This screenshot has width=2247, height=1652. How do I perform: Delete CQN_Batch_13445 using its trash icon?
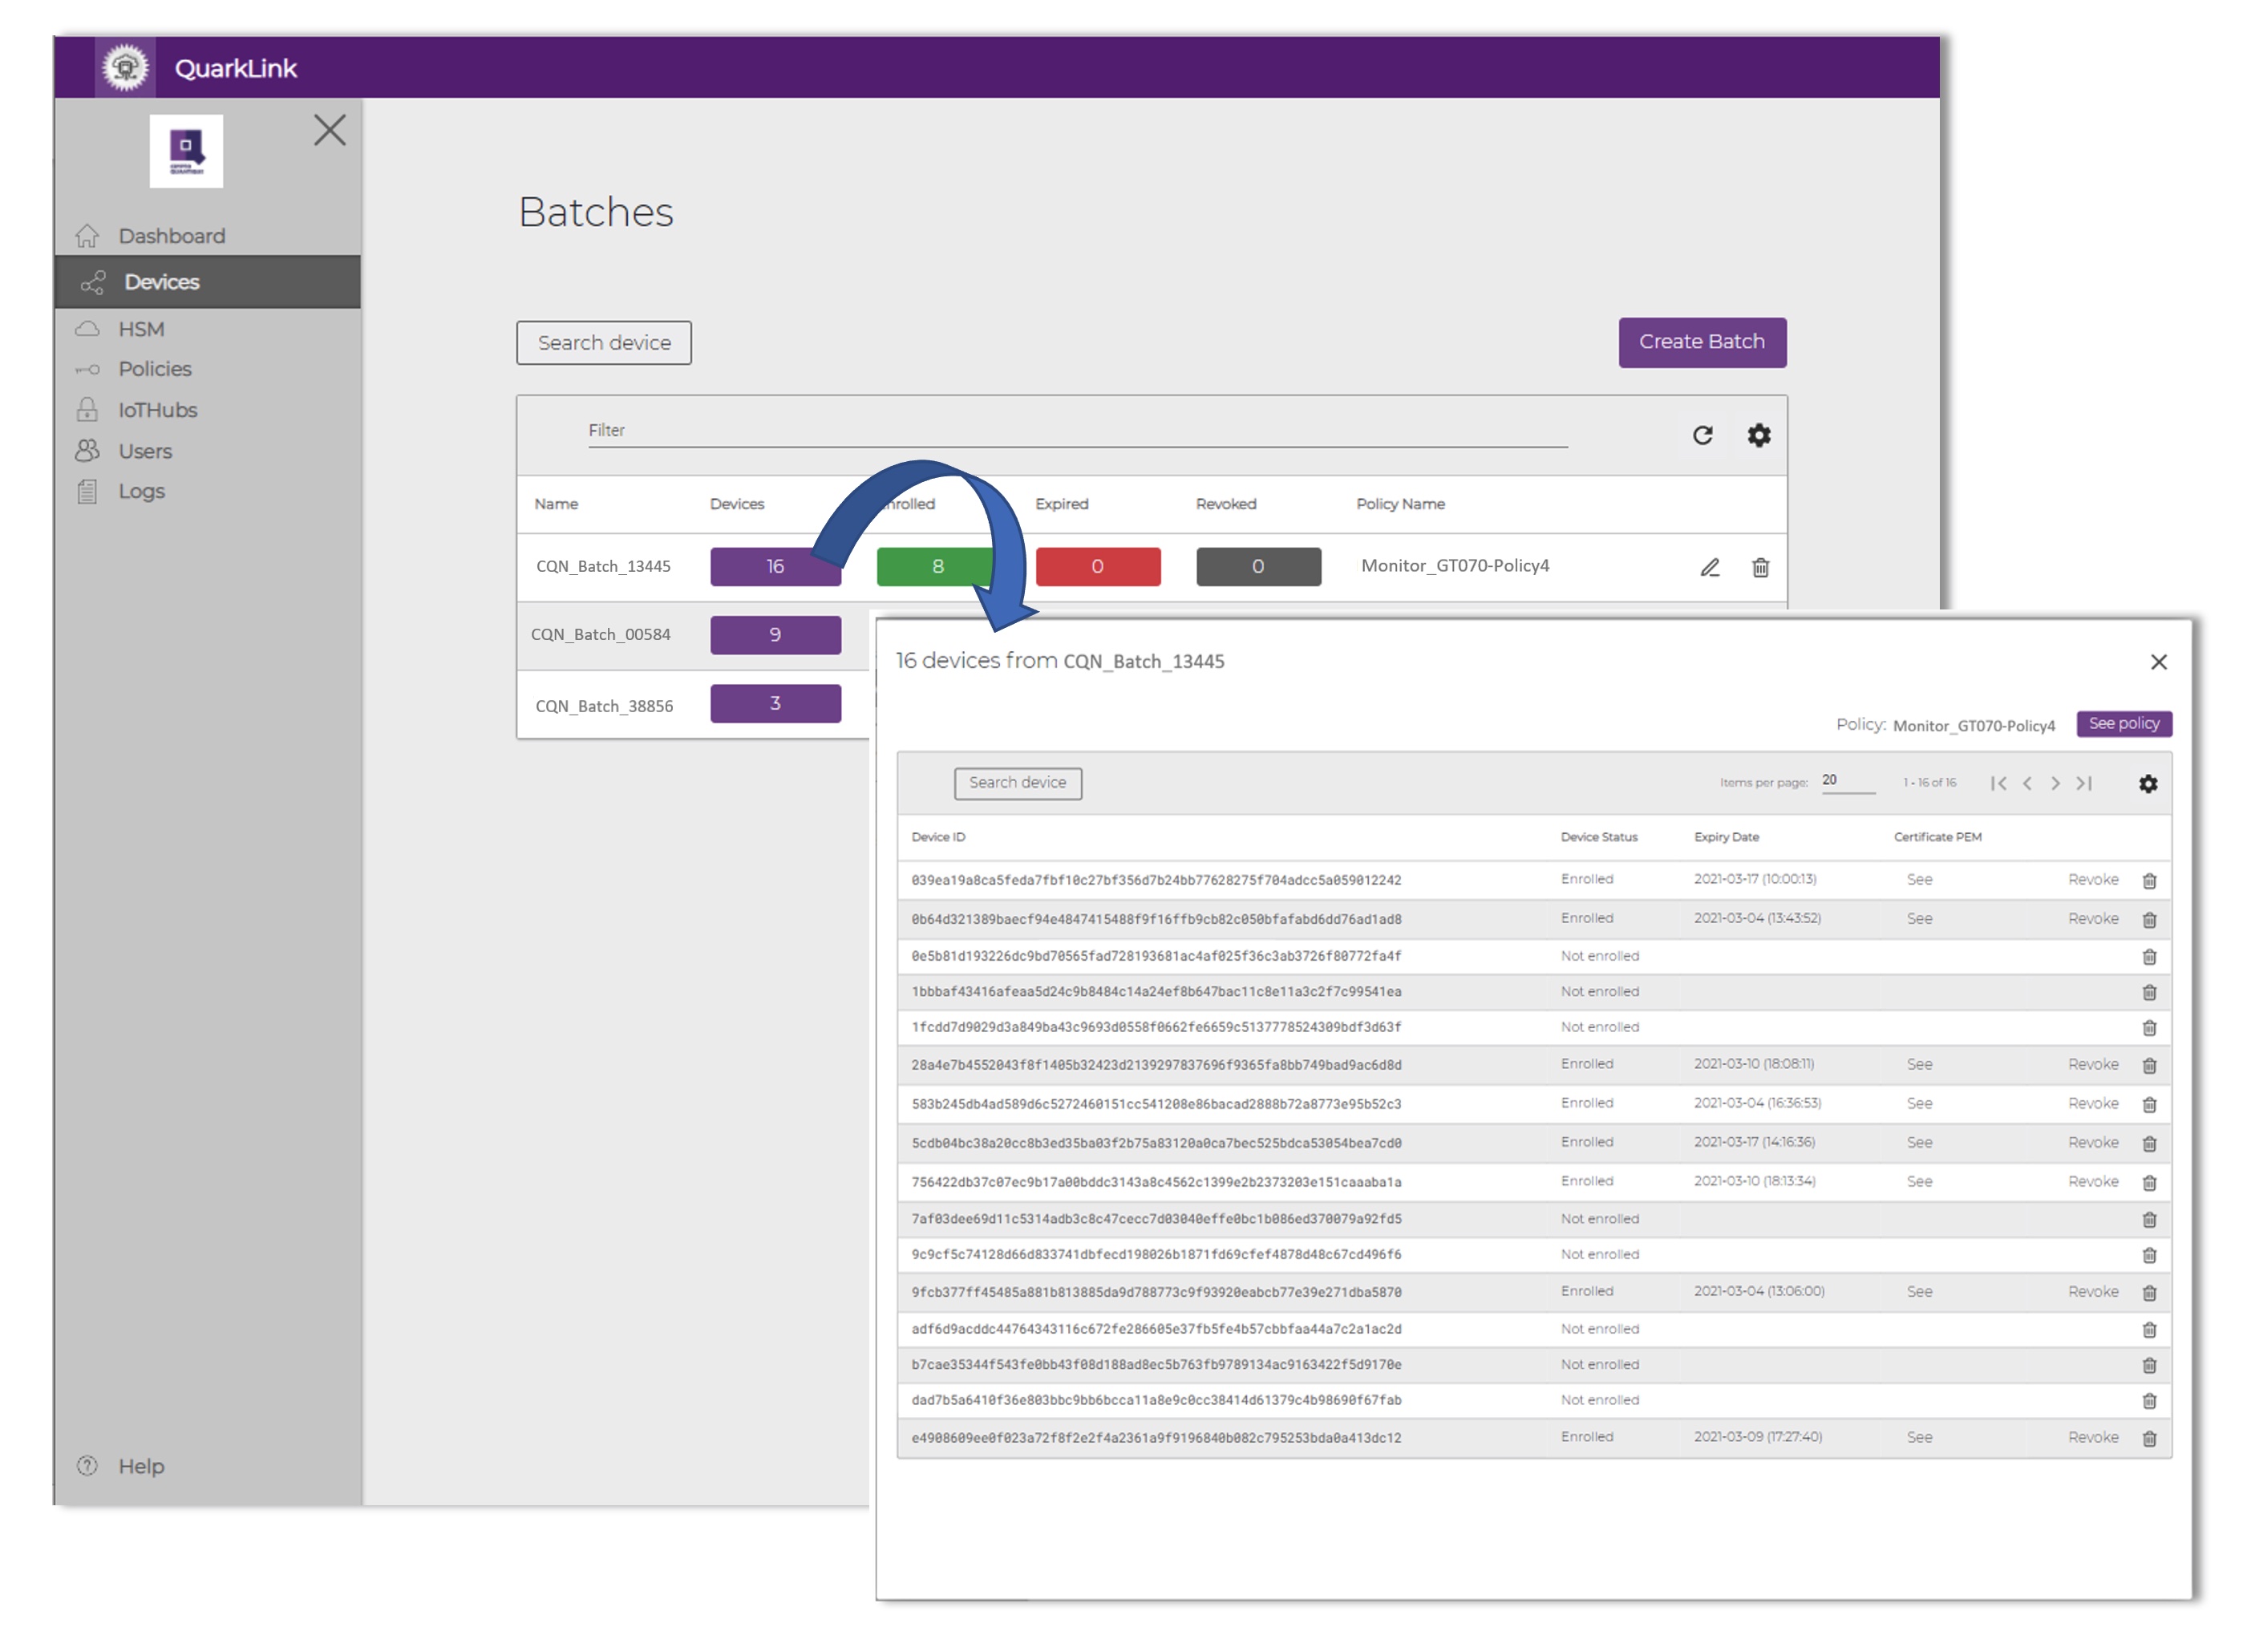point(1760,567)
